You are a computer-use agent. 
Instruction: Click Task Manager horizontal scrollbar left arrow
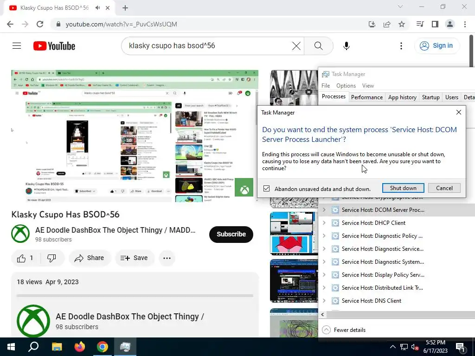[323, 315]
